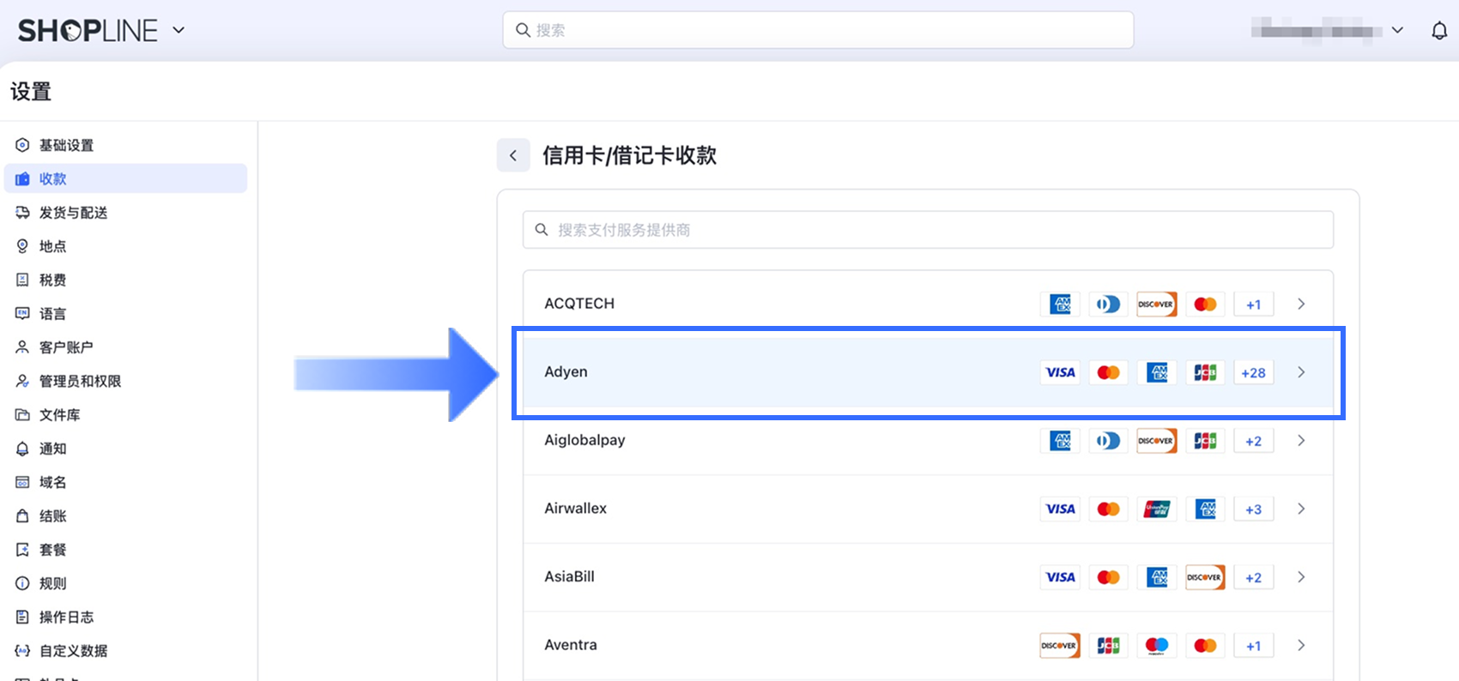
Task: Click the Visa icon in the Airwallex row
Action: coord(1060,509)
